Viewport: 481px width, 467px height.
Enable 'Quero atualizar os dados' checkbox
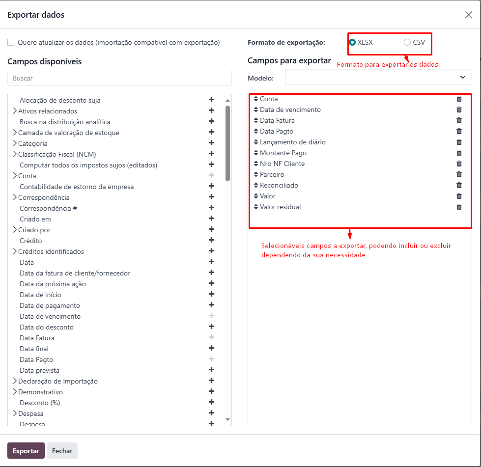coord(11,42)
